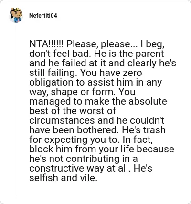Visit the Nefertiti04 username profile link
The height and width of the screenshot is (204, 191).
43,16
